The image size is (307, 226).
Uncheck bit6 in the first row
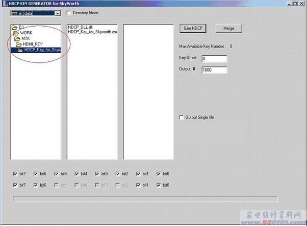pyautogui.click(x=36, y=174)
